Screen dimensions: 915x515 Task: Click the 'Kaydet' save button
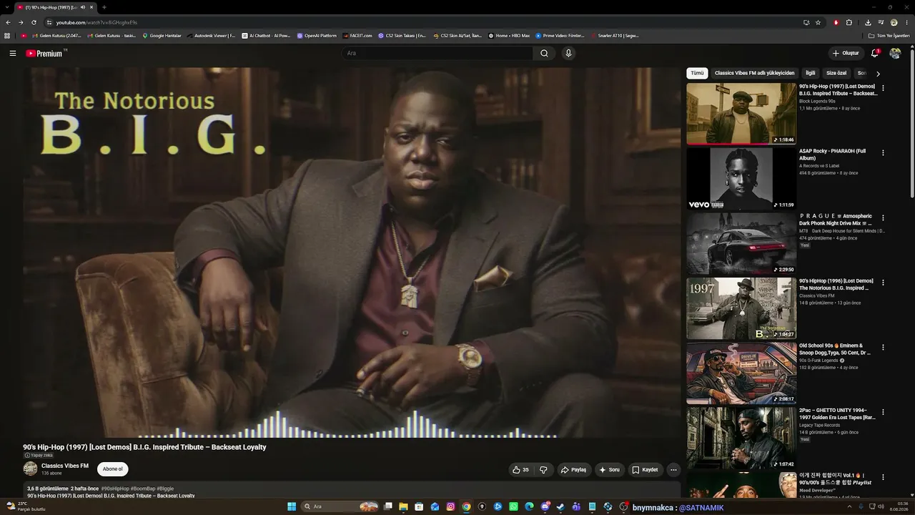tap(645, 470)
